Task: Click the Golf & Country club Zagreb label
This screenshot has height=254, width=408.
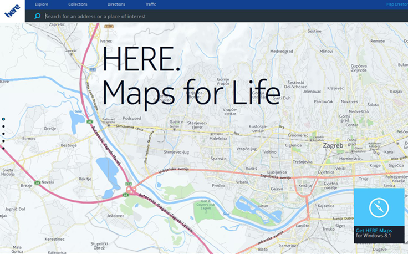Action: click(206, 205)
